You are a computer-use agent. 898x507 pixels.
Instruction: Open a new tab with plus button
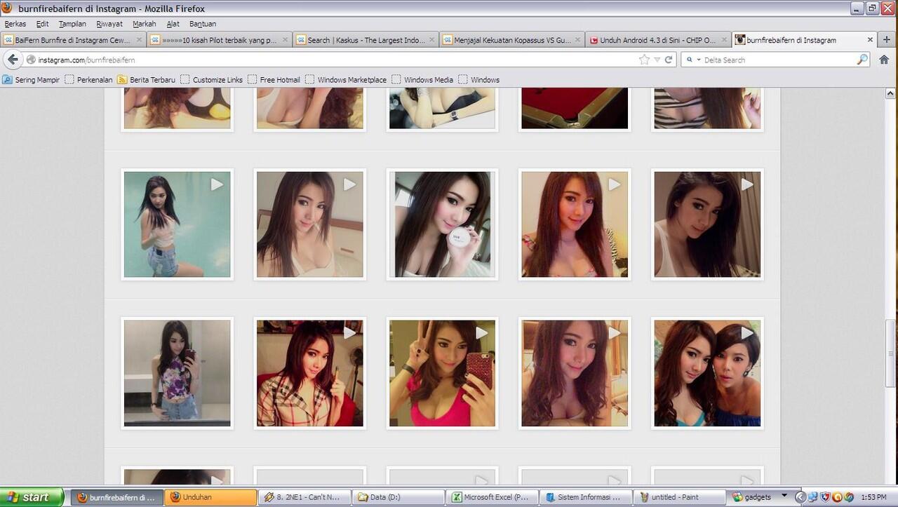click(887, 40)
